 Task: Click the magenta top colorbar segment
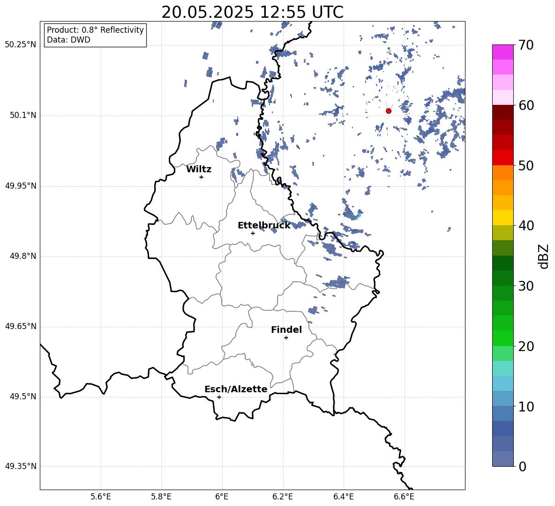click(x=503, y=52)
